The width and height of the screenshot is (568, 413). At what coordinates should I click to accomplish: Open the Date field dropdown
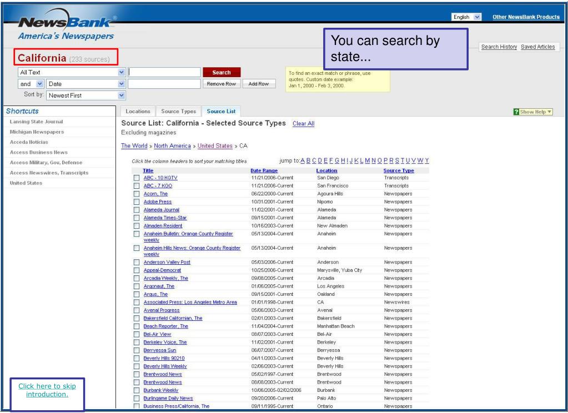coord(86,84)
